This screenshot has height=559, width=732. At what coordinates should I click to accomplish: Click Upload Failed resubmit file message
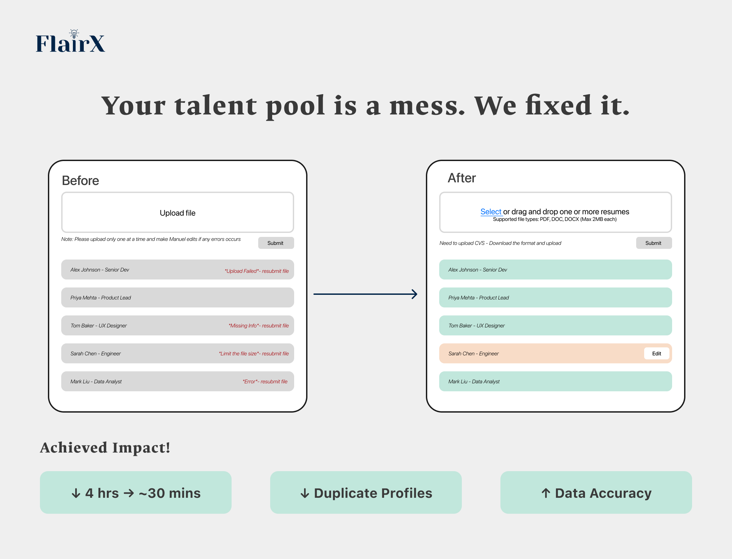click(x=257, y=271)
